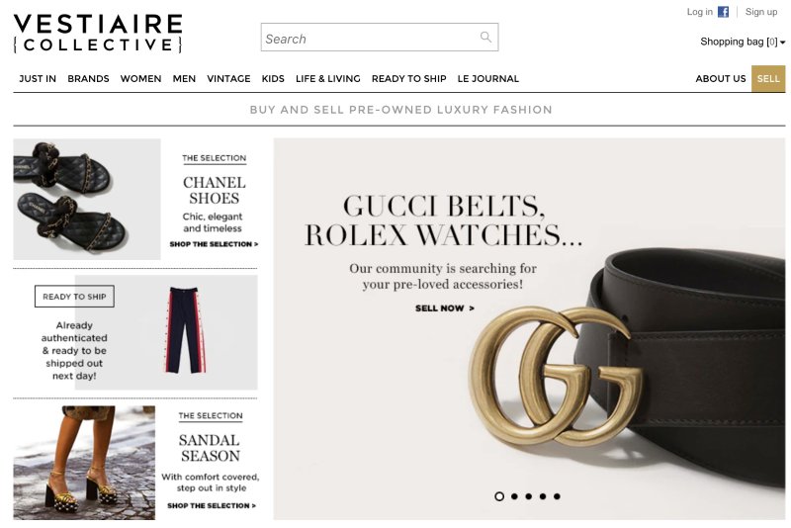791x528 pixels.
Task: Click the magnifying glass search icon
Action: 485,37
